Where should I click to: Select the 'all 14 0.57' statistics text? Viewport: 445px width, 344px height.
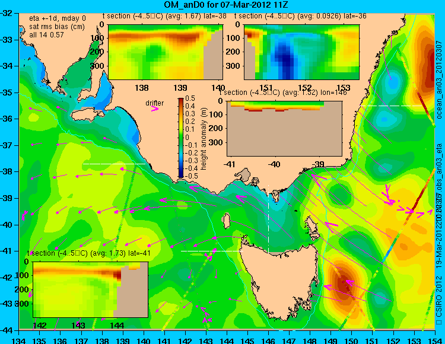click(46, 34)
